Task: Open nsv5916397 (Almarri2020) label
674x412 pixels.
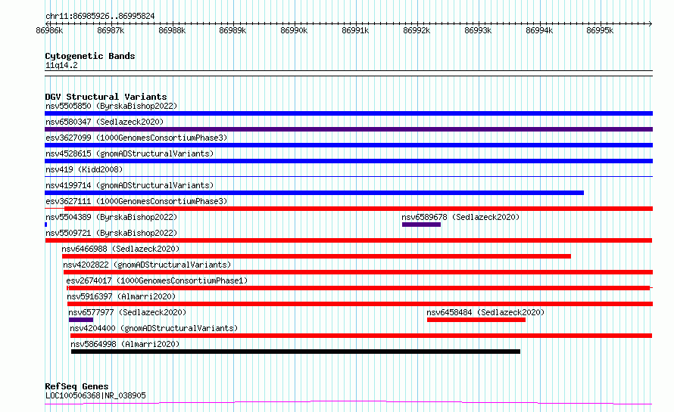Action: pyautogui.click(x=121, y=296)
